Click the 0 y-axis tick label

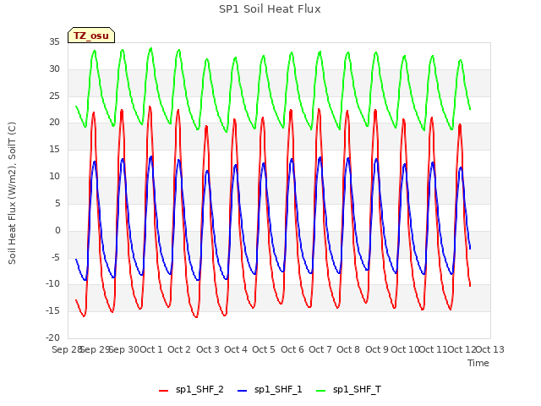coord(57,230)
